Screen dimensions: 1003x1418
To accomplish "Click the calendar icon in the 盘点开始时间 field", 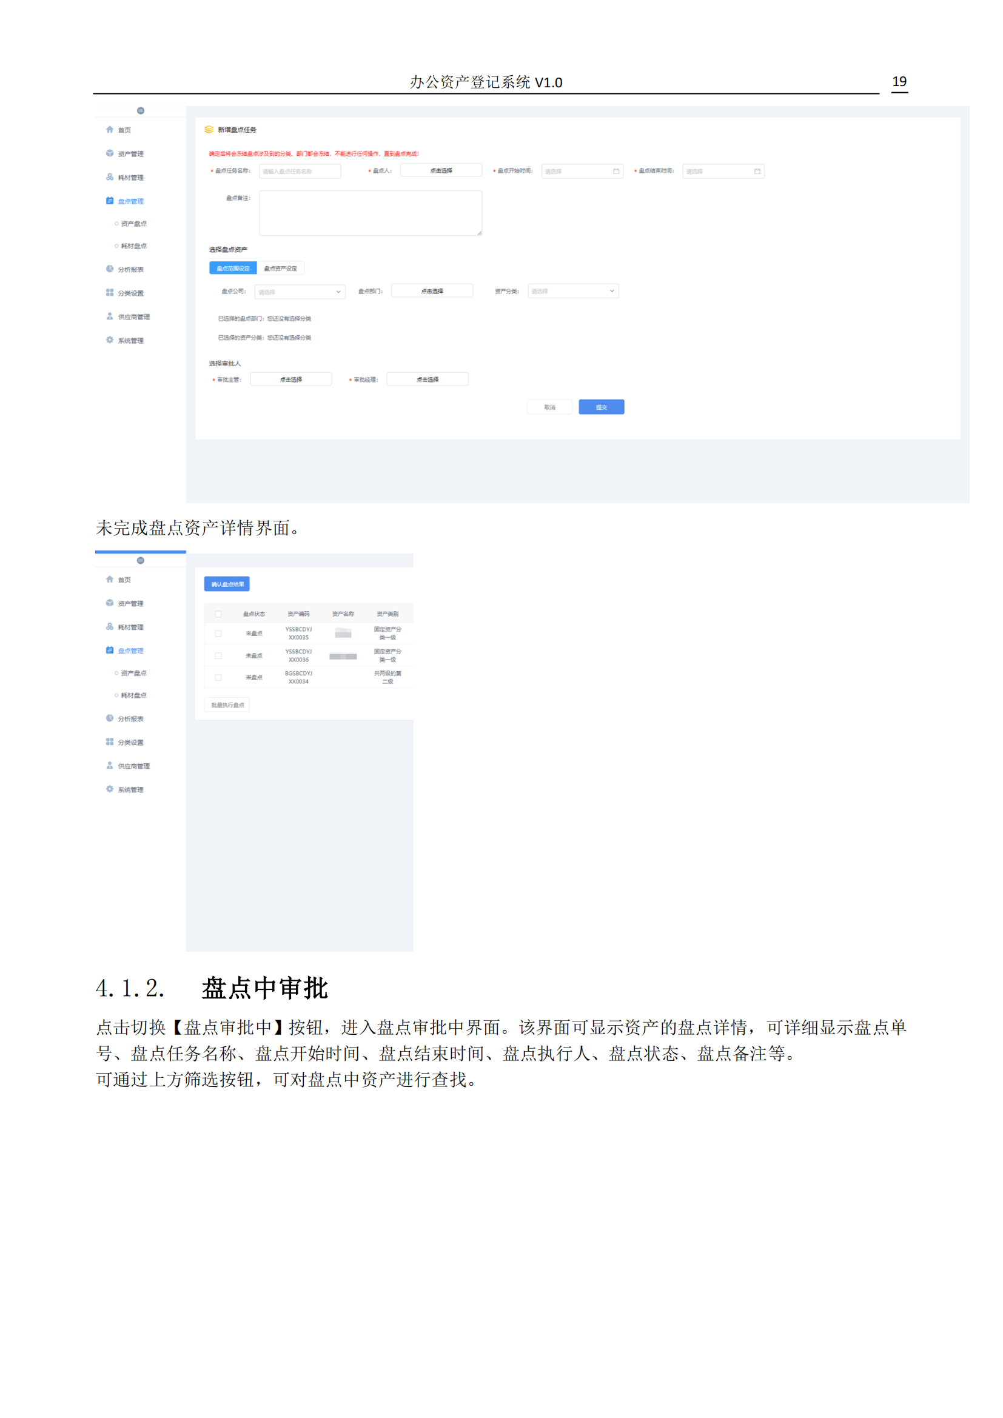I will 616,172.
